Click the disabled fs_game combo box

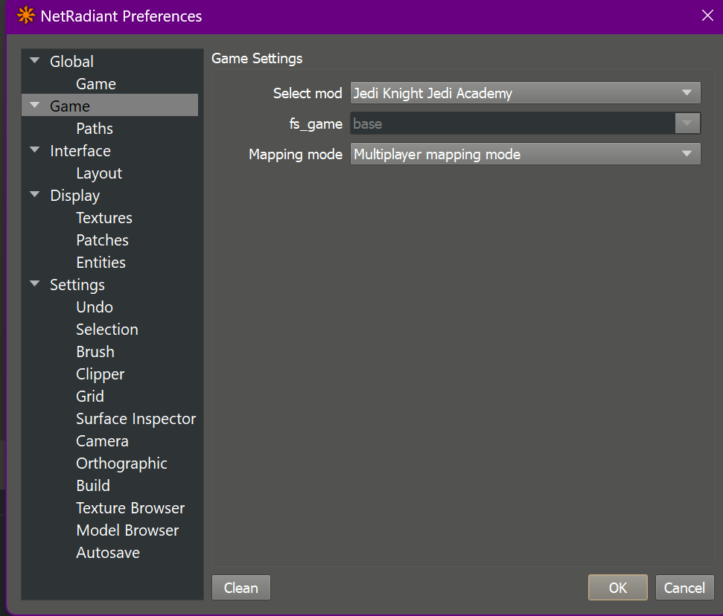pos(525,123)
